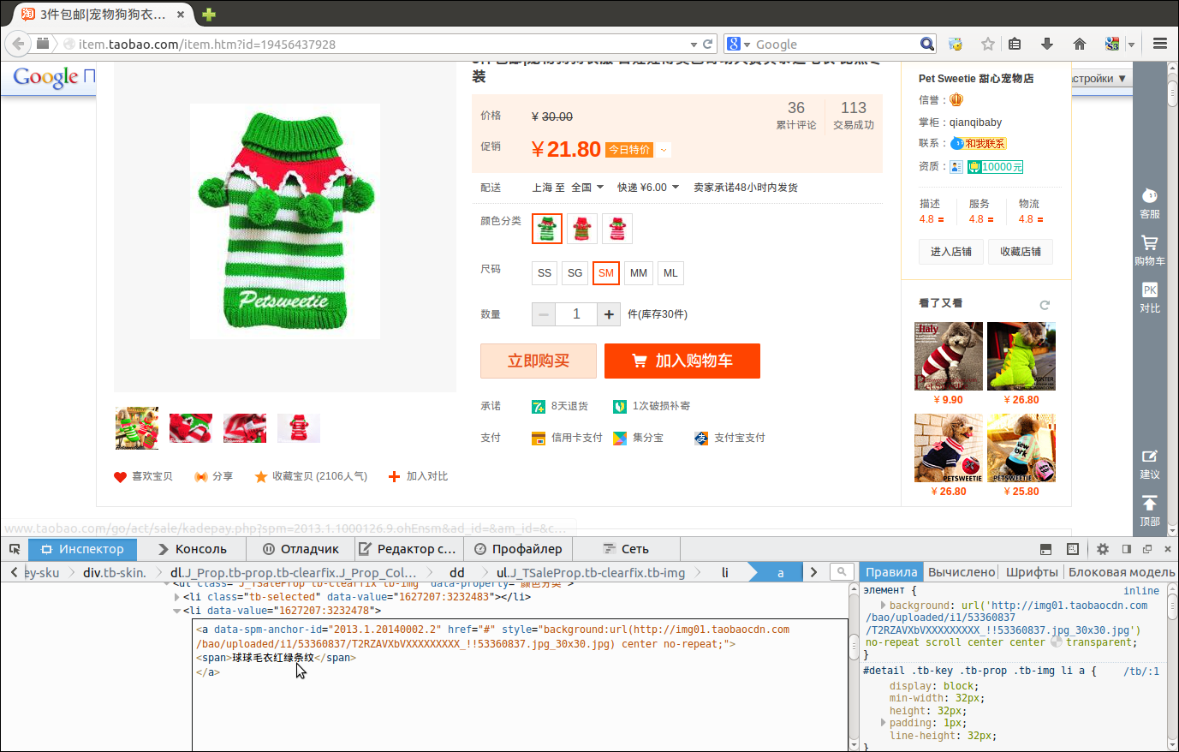1179x752 pixels.
Task: Select size SG
Action: [x=575, y=273]
